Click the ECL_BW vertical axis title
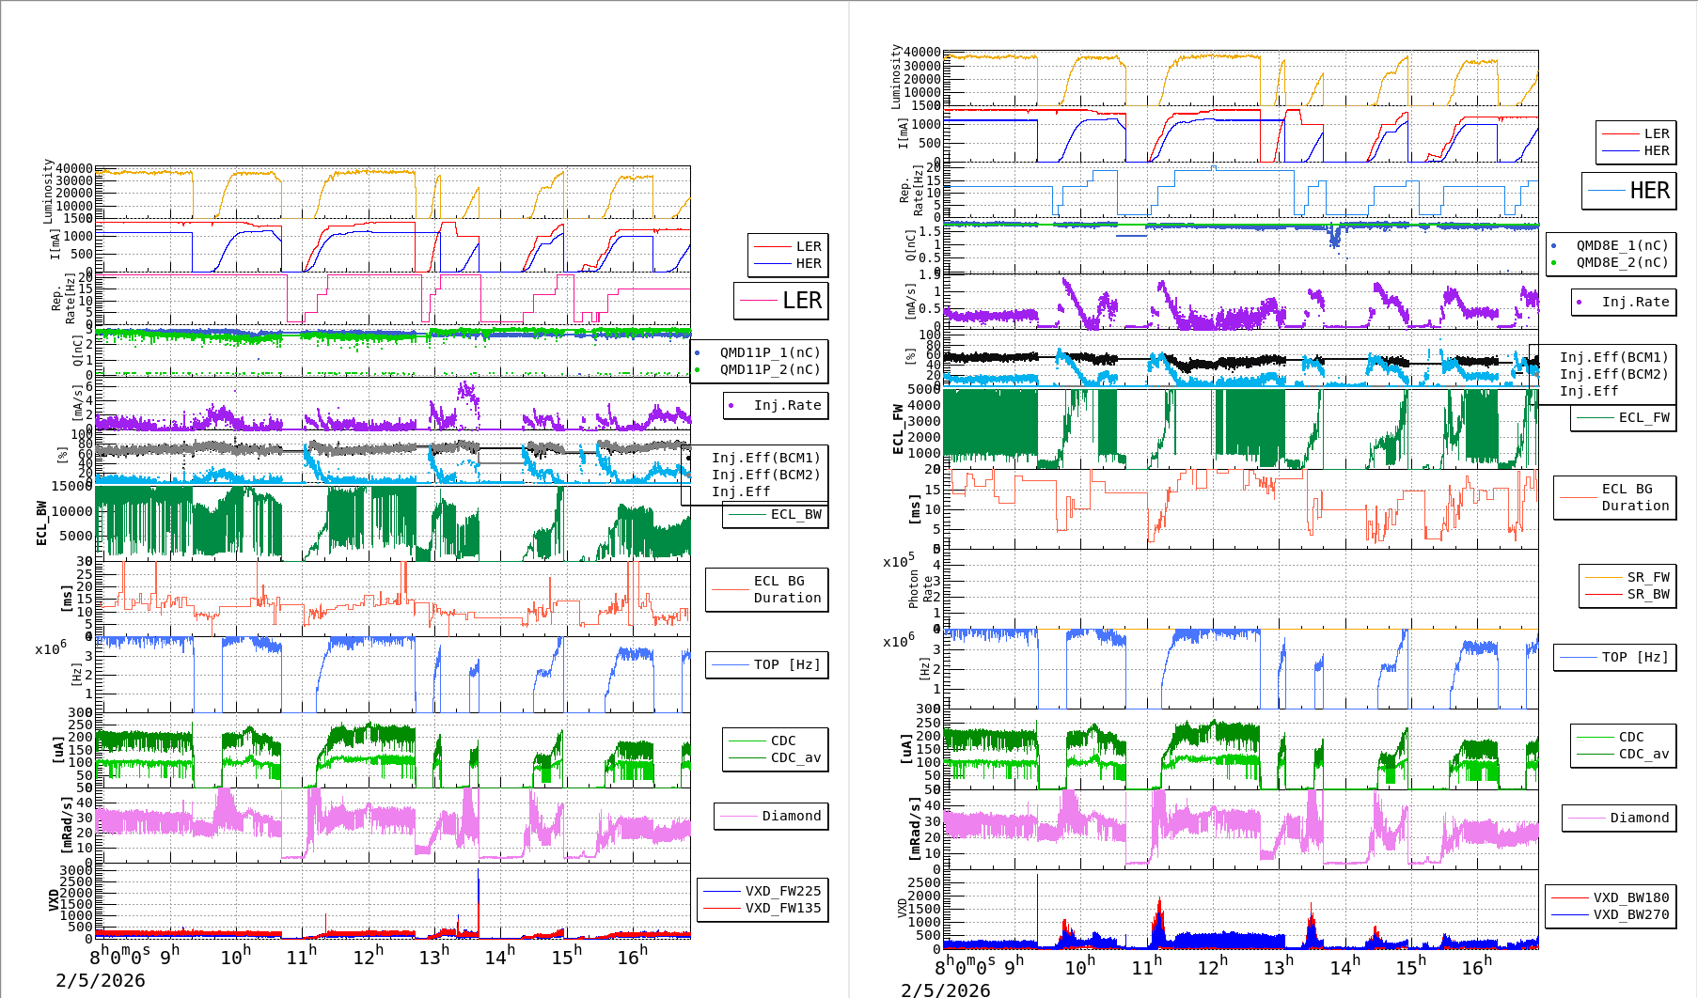The height and width of the screenshot is (998, 1698). pos(41,522)
